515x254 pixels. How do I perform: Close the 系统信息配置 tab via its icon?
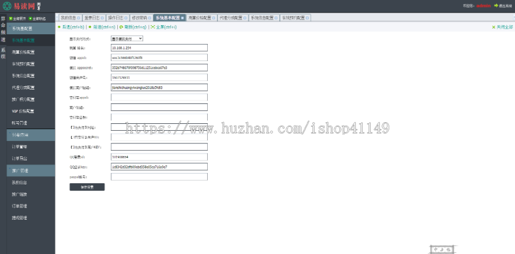tap(276, 18)
